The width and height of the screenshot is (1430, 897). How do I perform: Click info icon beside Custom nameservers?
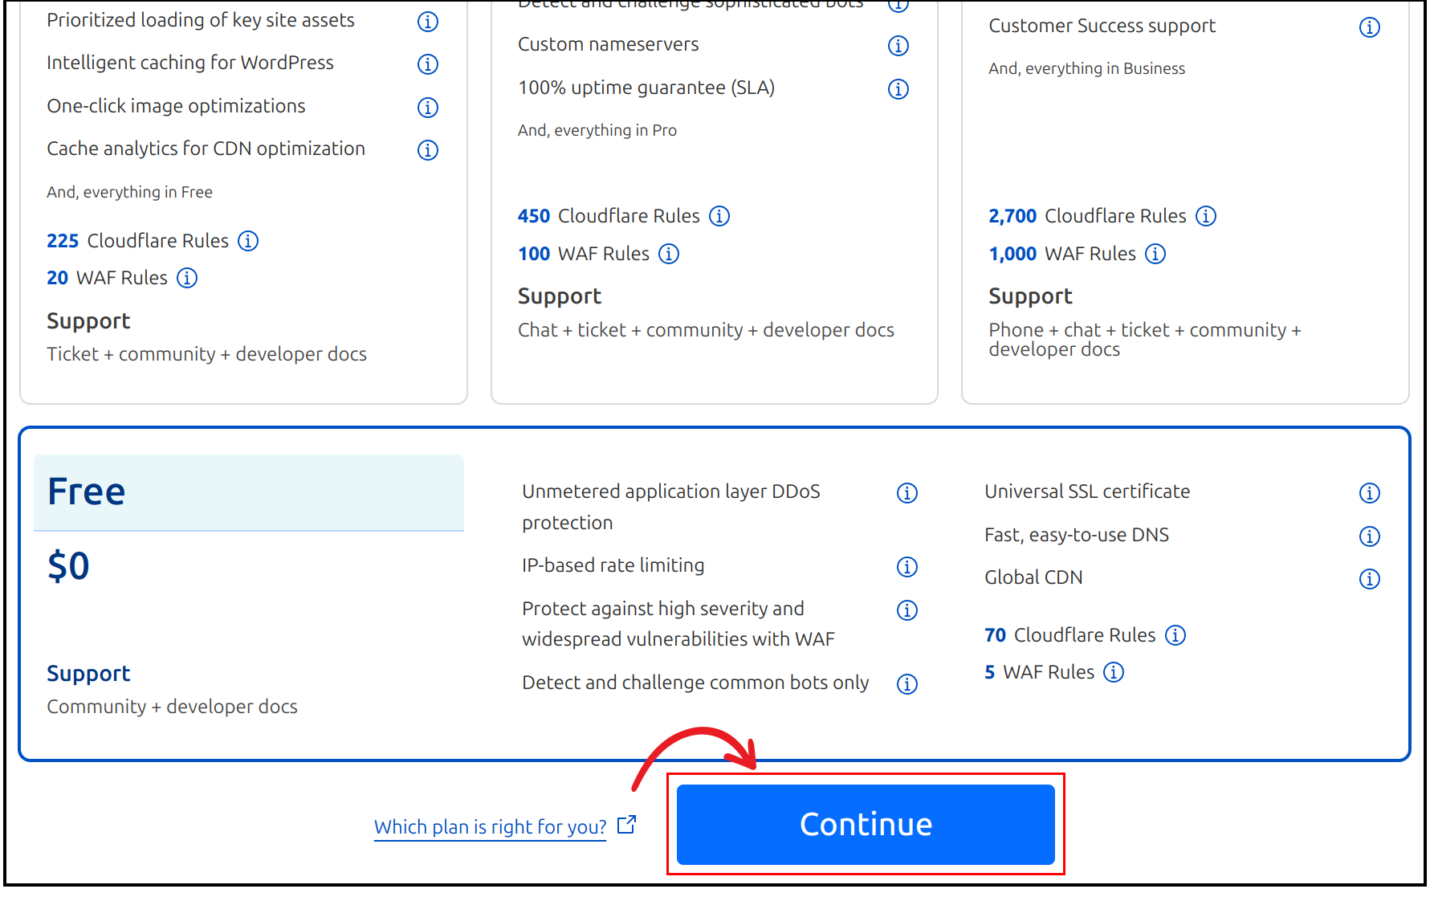pyautogui.click(x=898, y=46)
